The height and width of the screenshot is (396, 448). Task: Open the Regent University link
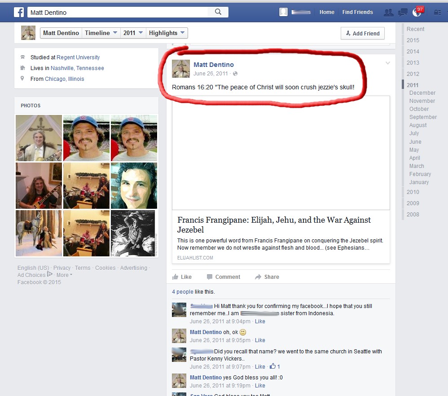78,57
